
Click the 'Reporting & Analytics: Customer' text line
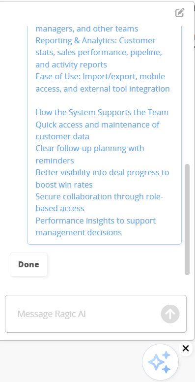coord(95,40)
